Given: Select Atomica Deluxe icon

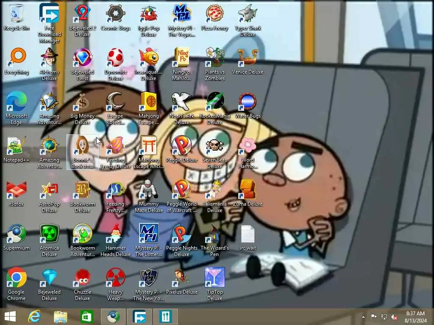Looking at the screenshot, I should click(x=49, y=240).
